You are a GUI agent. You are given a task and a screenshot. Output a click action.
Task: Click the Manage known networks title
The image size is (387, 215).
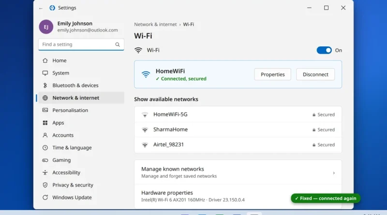click(173, 169)
